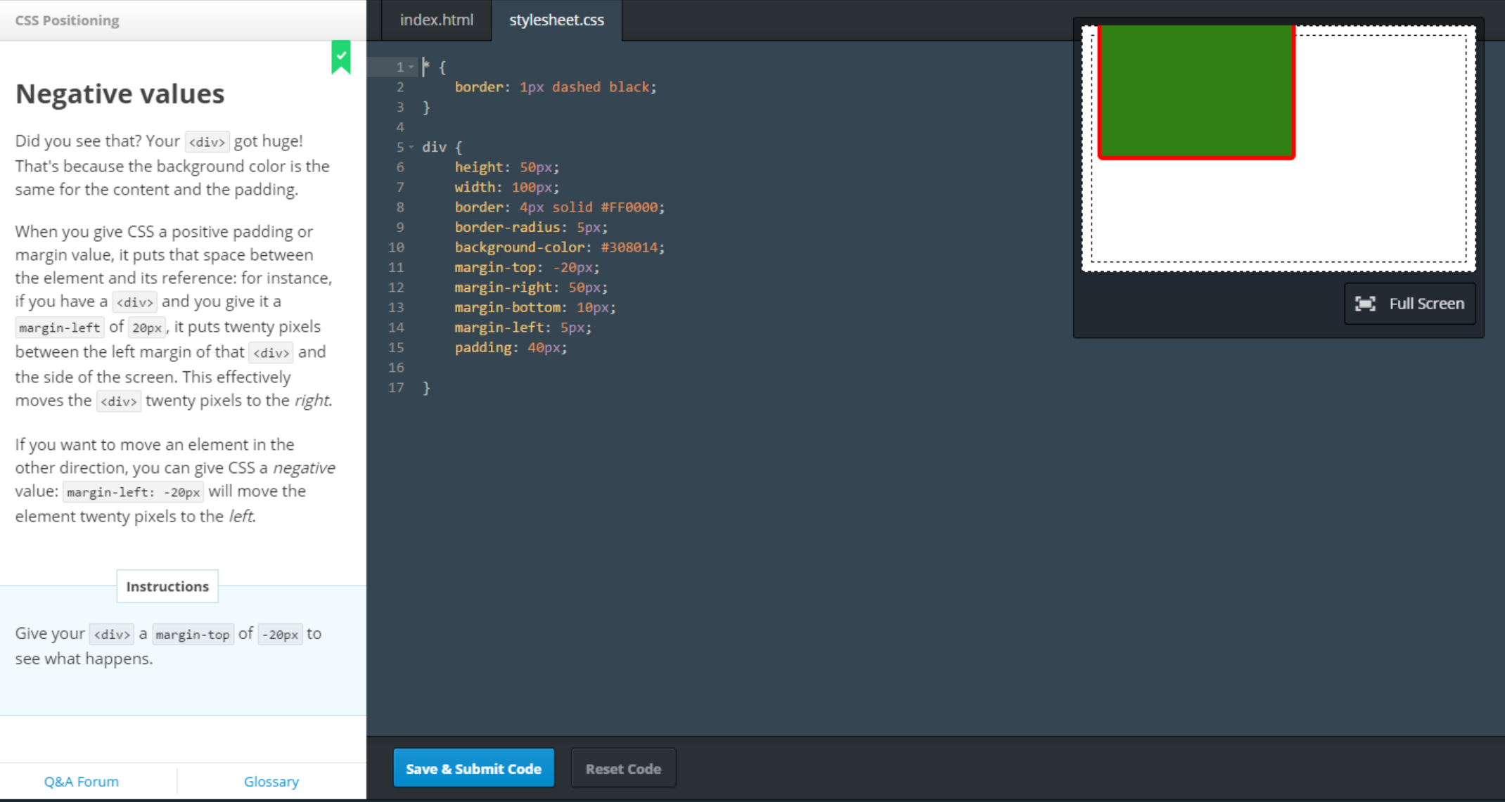This screenshot has width=1505, height=802.
Task: Collapse the div rule fold arrow
Action: [x=411, y=148]
